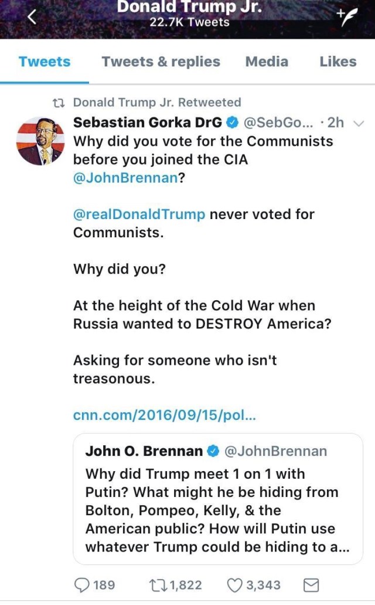This screenshot has height=605, width=375.
Task: Share tweet via envelope message icon
Action: click(311, 585)
